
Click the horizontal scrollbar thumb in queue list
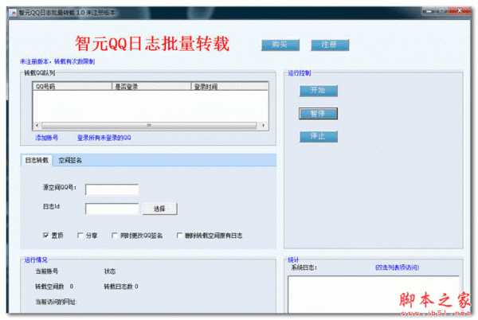pos(149,126)
